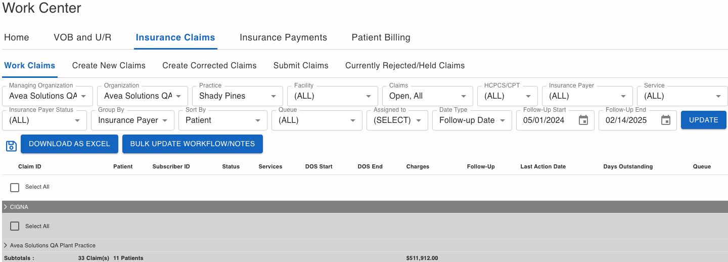Check the top Select All checkbox
728x262 pixels.
click(15, 187)
